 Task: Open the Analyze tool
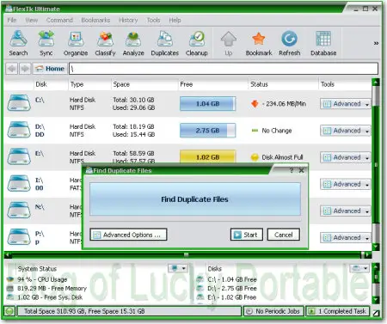click(133, 43)
